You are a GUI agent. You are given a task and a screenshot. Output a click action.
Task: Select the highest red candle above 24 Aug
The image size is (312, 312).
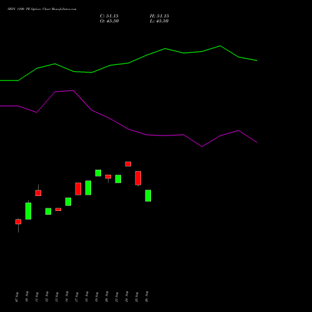coord(128,164)
